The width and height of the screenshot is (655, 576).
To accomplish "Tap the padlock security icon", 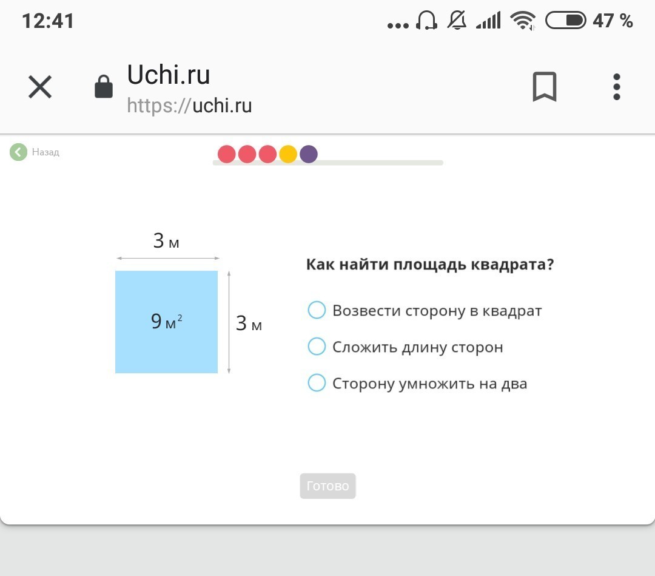I will coord(104,87).
